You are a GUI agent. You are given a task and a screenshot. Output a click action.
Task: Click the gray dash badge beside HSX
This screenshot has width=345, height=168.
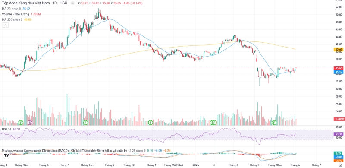point(73,3)
